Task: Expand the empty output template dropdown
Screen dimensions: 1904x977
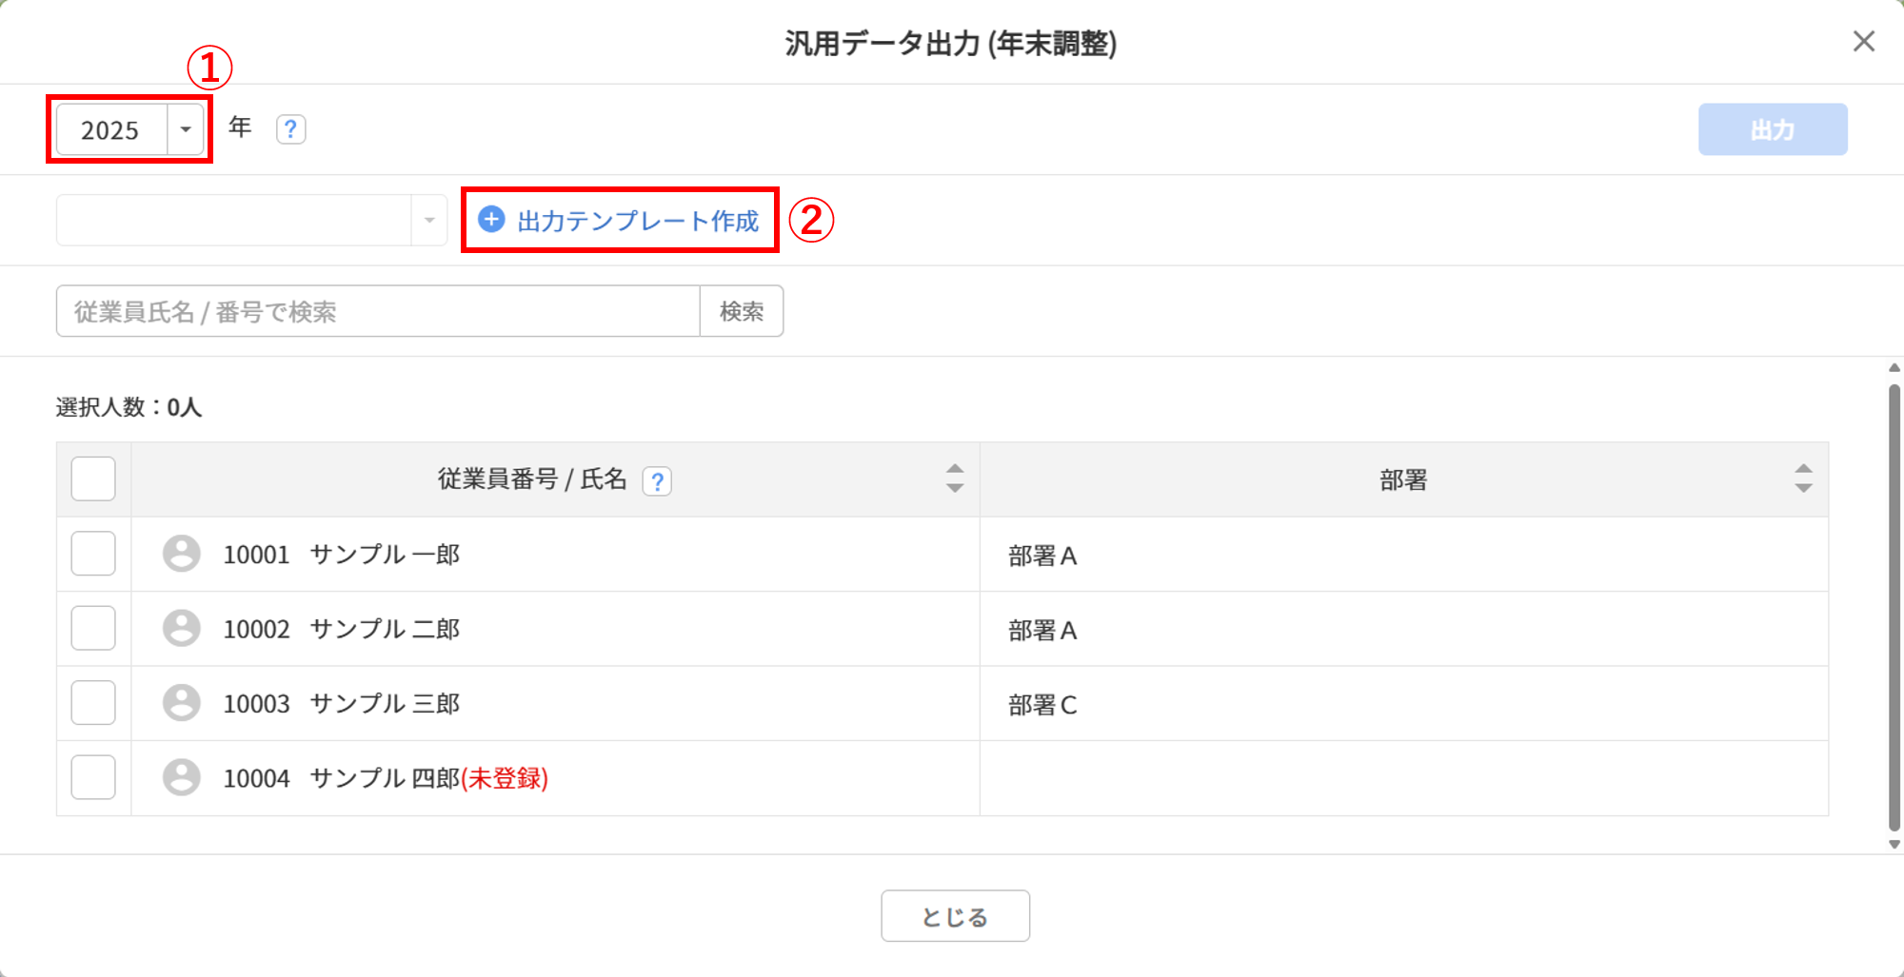Action: tap(251, 221)
